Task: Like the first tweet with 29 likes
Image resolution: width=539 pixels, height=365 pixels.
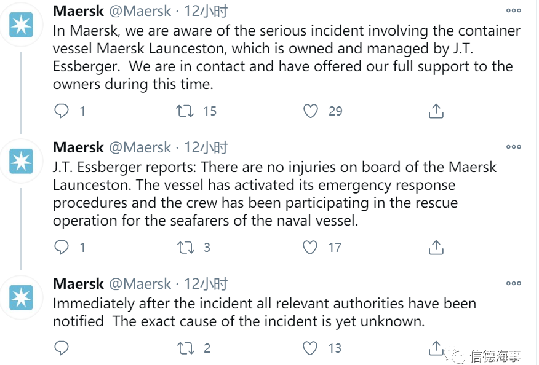Action: 311,111
